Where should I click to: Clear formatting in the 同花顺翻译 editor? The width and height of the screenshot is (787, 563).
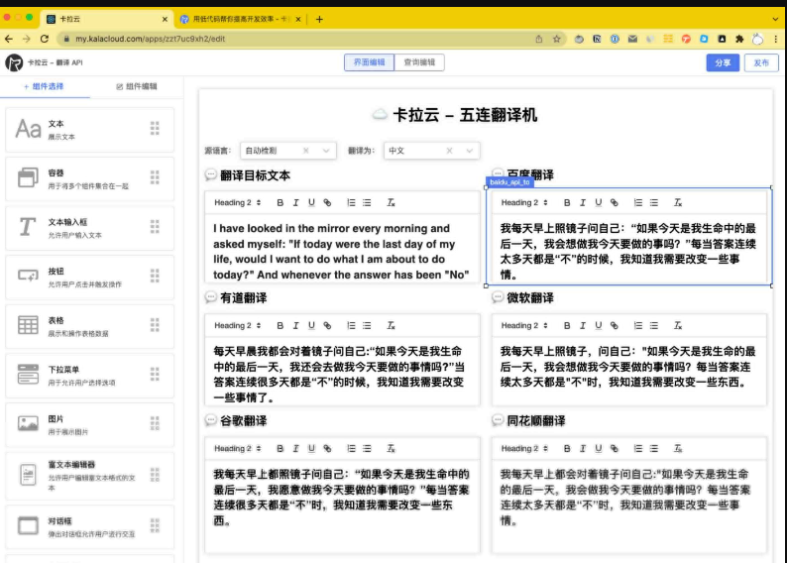tap(678, 449)
